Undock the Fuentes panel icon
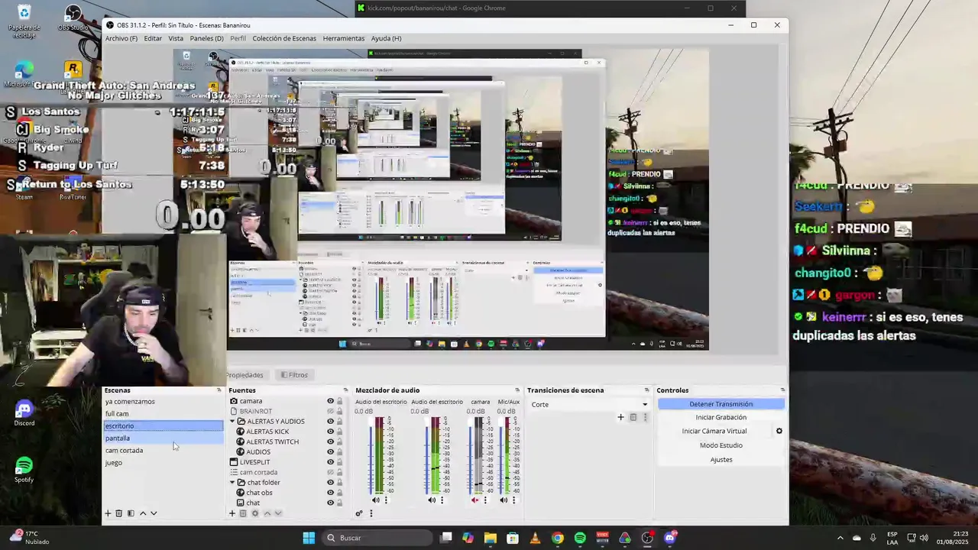The height and width of the screenshot is (550, 978). click(x=345, y=390)
